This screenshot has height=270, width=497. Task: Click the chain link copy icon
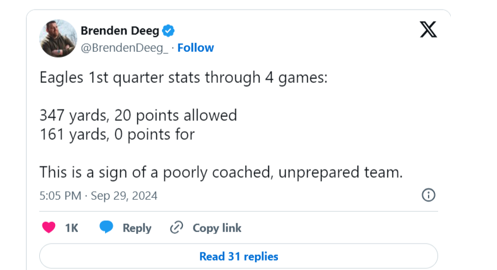click(177, 228)
